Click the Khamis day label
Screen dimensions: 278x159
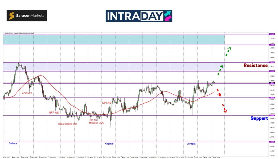pos(109,143)
